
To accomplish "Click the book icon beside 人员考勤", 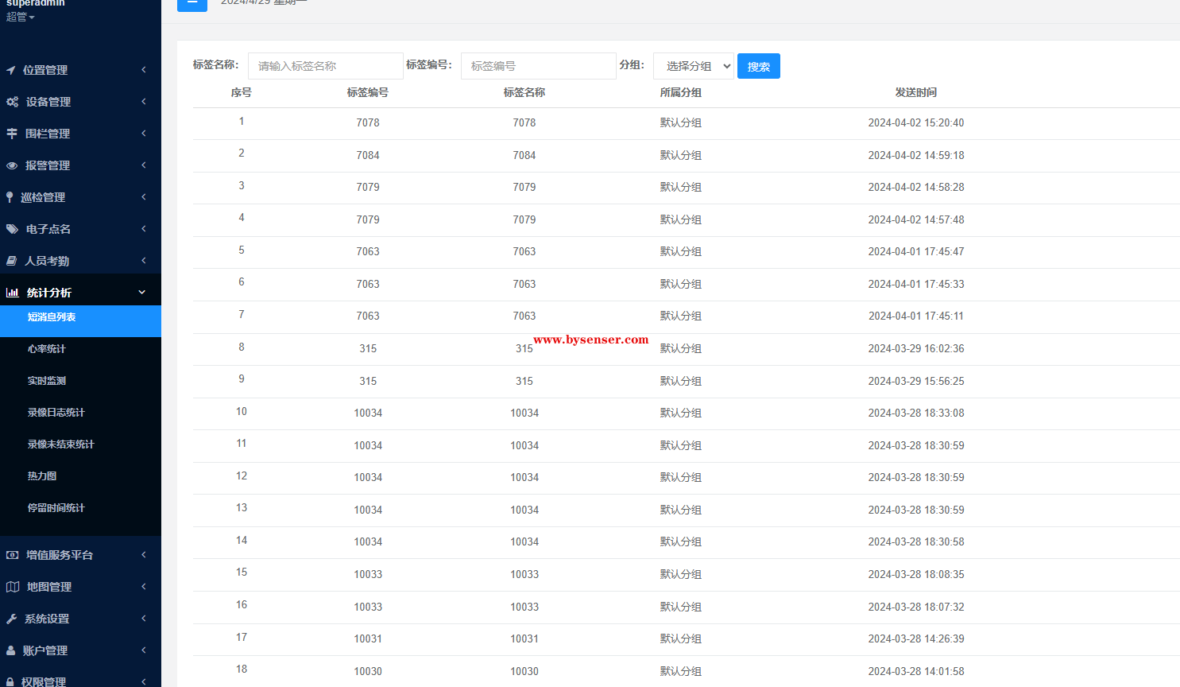I will click(x=11, y=261).
